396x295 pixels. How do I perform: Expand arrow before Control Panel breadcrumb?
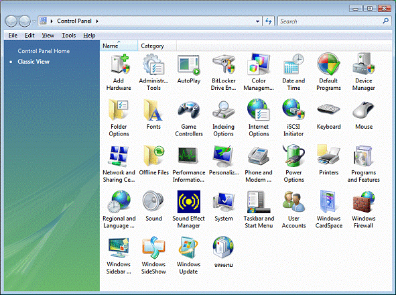52,21
